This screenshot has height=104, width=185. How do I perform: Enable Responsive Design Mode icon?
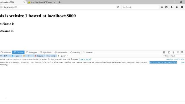coord(173,52)
